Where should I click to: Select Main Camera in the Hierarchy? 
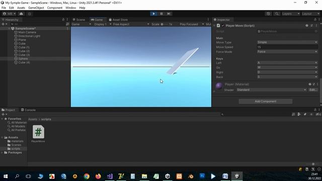click(x=27, y=32)
